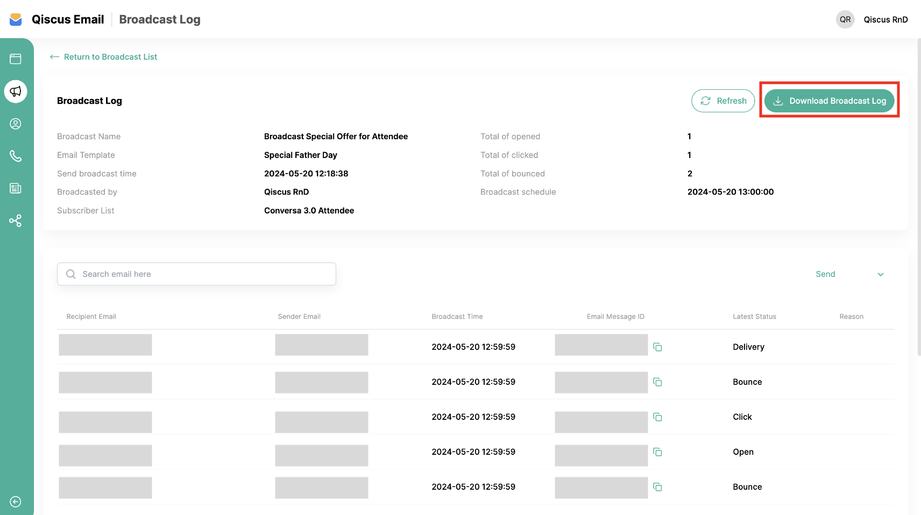The image size is (921, 515).
Task: Open the email template window icon in sidebar
Action: (16, 59)
